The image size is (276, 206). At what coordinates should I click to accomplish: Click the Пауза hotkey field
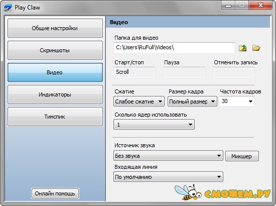[x=184, y=72]
